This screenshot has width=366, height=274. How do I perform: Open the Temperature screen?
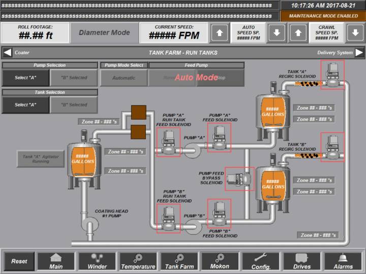click(138, 261)
